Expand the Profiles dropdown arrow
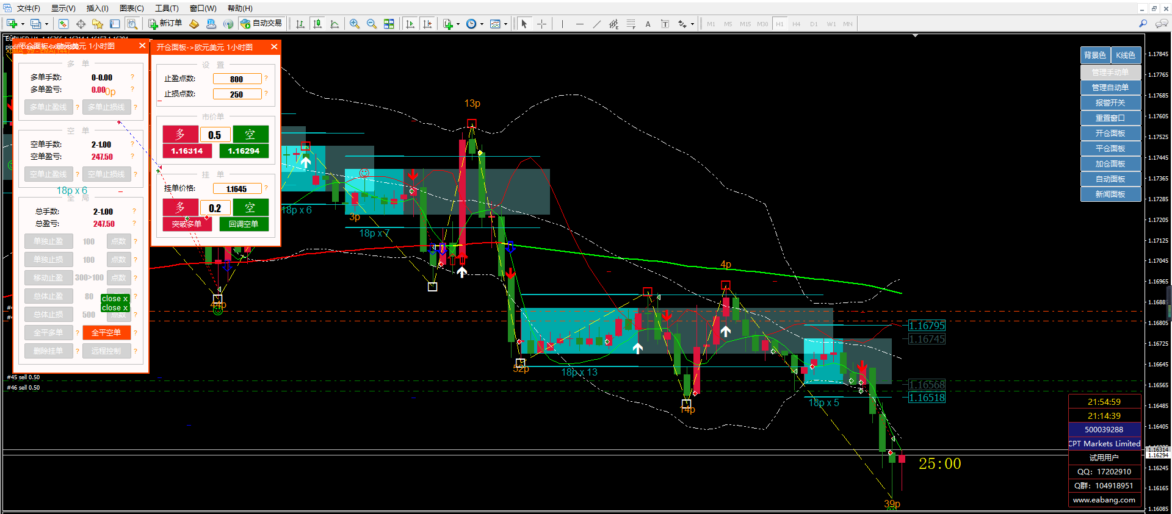 (x=46, y=24)
